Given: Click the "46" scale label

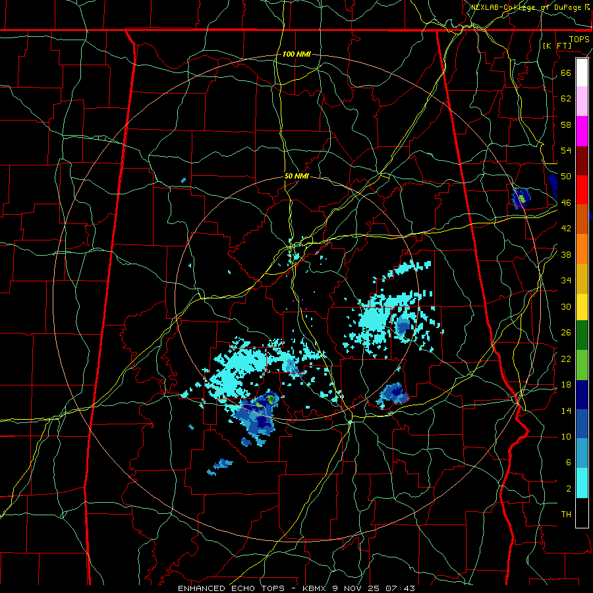Looking at the screenshot, I should point(566,202).
